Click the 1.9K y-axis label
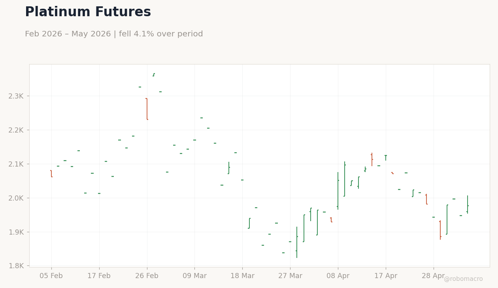This screenshot has height=288, width=498. point(16,232)
